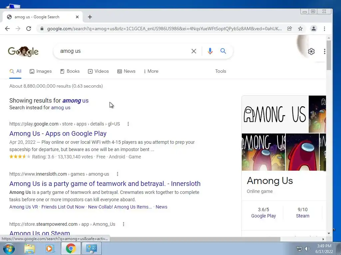This screenshot has height=255, width=341.
Task: Click the 'Steam' rating link
Action: (302, 216)
